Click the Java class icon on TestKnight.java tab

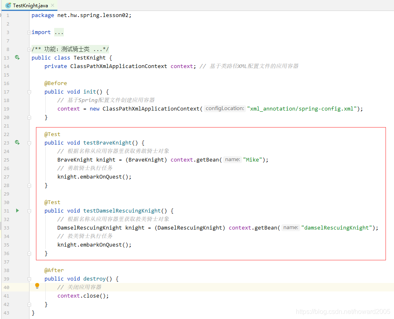click(8, 5)
